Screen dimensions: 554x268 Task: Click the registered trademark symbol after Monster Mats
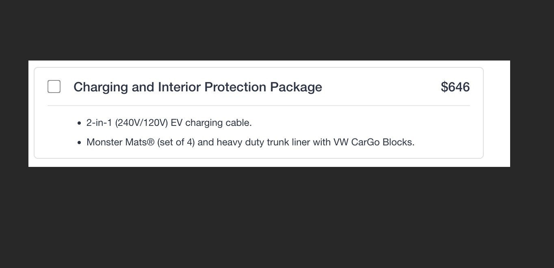tap(151, 143)
